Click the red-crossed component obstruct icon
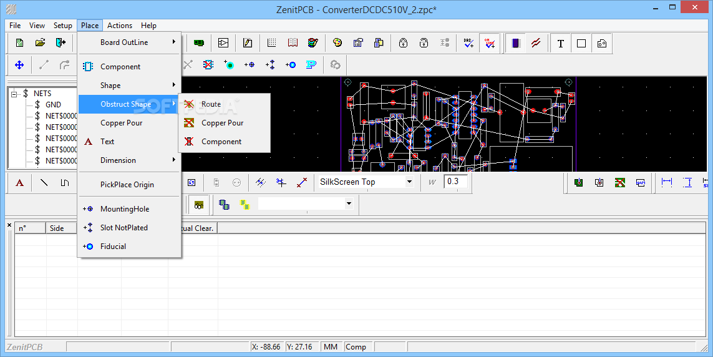The height and width of the screenshot is (357, 713). point(208,65)
